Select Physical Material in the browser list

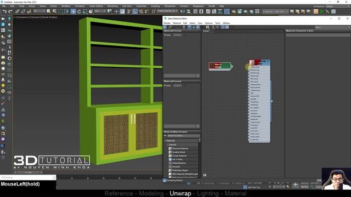coord(180,148)
